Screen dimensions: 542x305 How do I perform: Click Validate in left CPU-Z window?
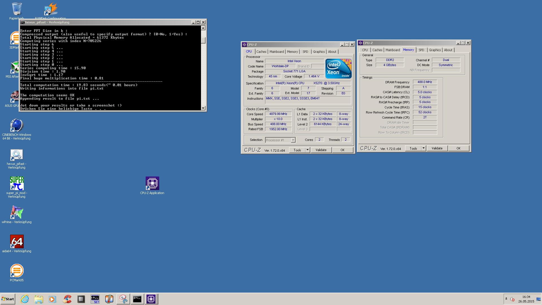click(x=321, y=150)
